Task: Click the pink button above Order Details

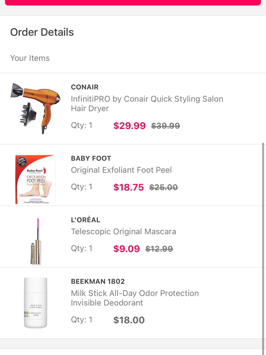Action: click(133, 3)
